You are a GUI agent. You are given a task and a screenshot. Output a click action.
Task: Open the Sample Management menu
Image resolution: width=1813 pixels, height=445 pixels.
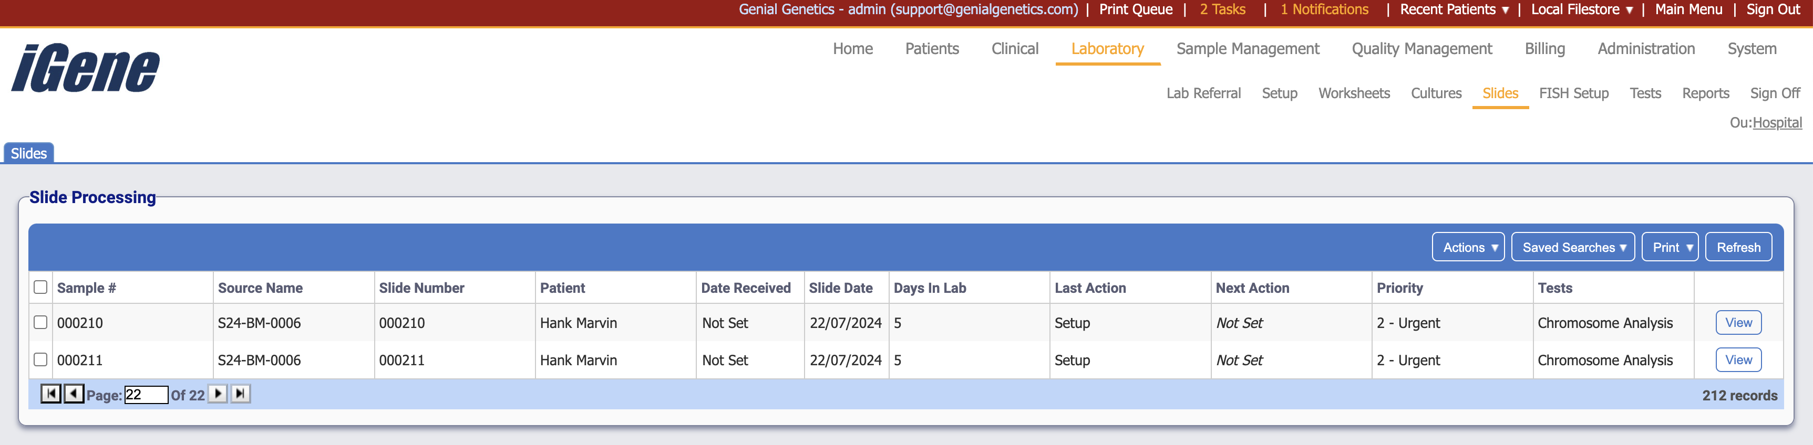pyautogui.click(x=1247, y=48)
